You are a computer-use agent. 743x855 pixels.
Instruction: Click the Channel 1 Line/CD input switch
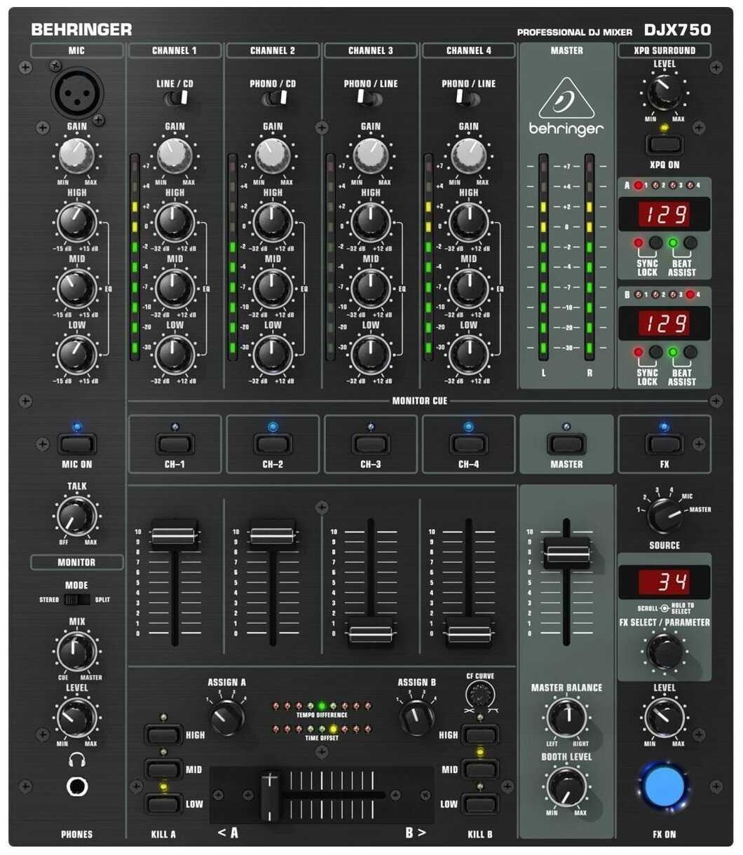[x=175, y=99]
